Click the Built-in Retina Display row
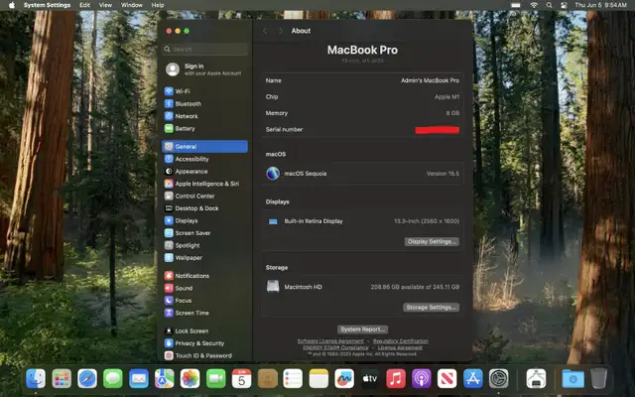Image resolution: width=635 pixels, height=397 pixels. [x=362, y=221]
